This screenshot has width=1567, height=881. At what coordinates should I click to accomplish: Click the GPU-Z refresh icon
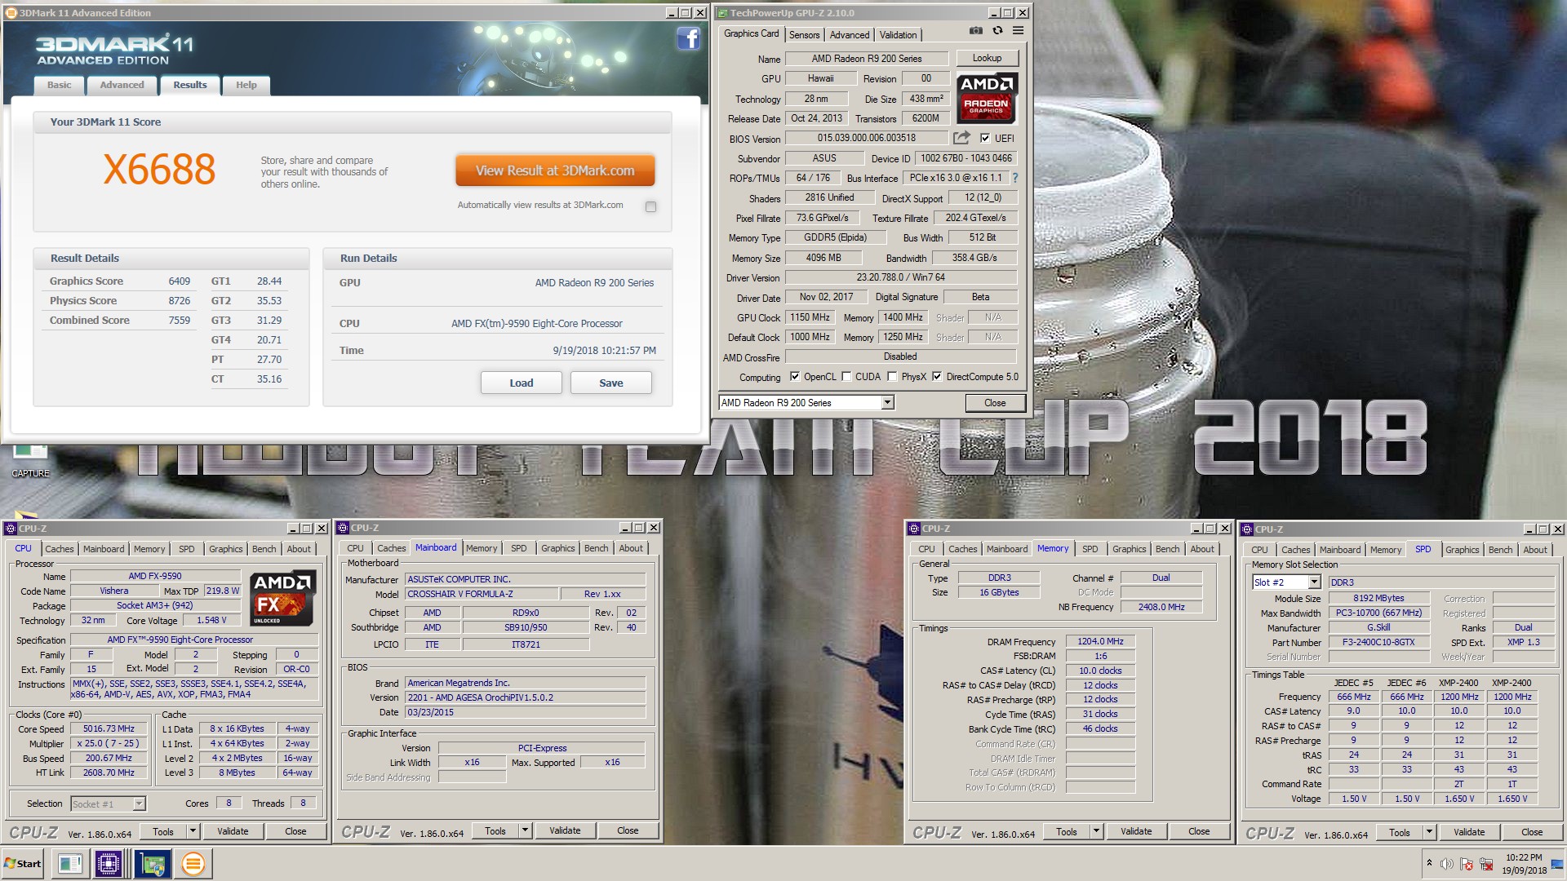[x=997, y=31]
